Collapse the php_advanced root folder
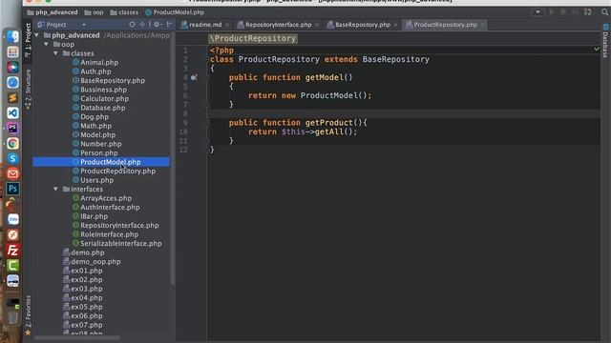This screenshot has width=611, height=343. 37,35
